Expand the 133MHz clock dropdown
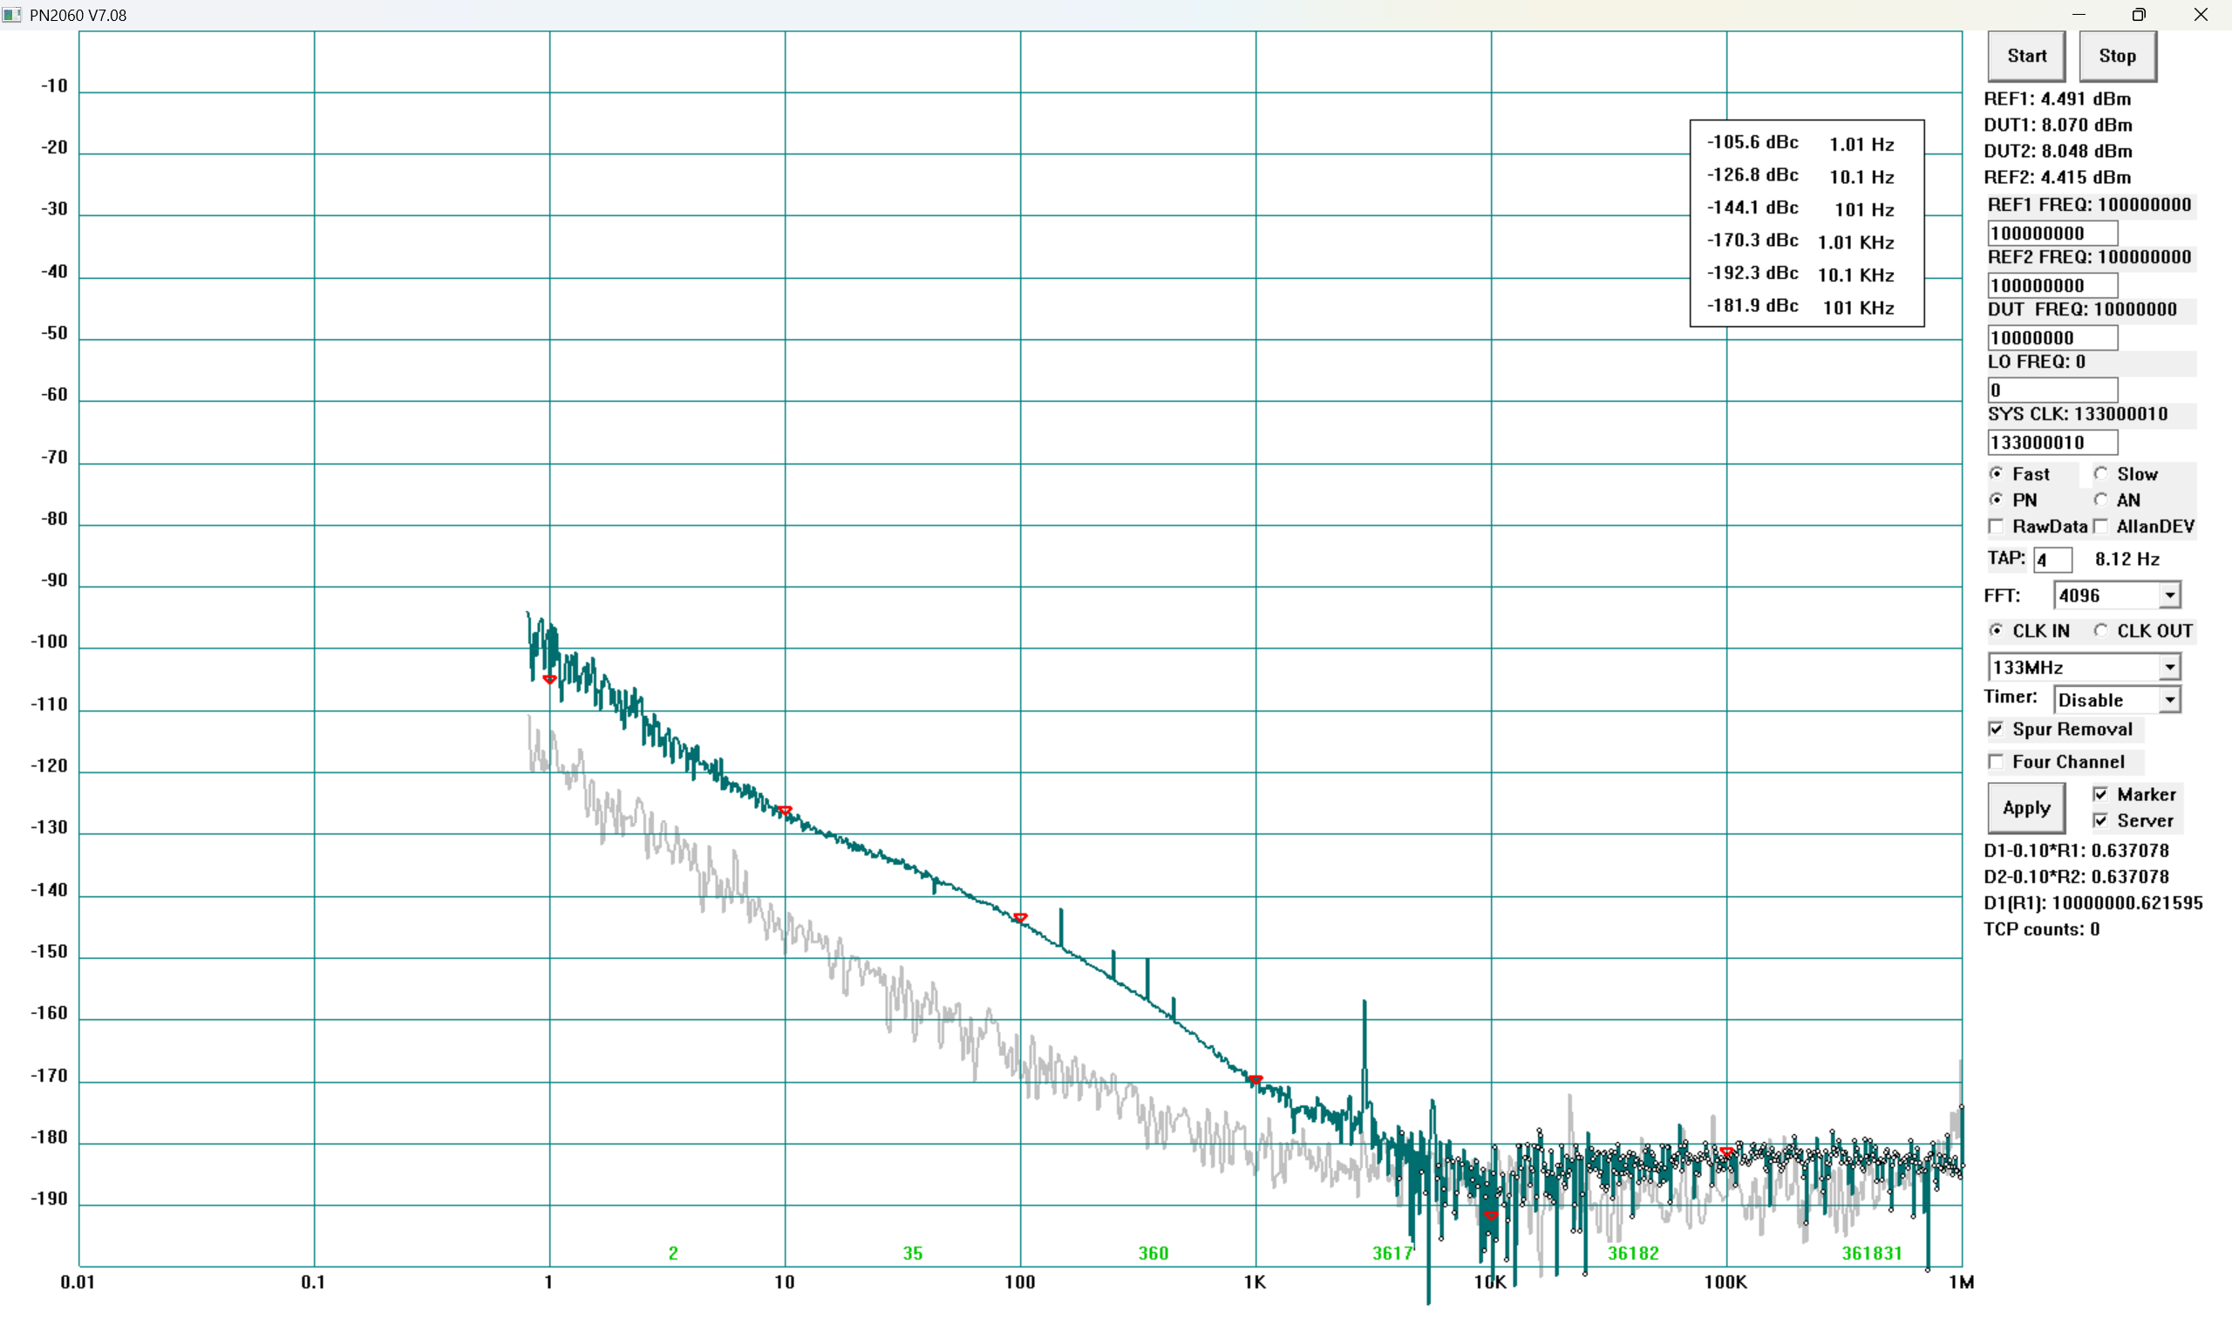The width and height of the screenshot is (2232, 1332). 2169,667
